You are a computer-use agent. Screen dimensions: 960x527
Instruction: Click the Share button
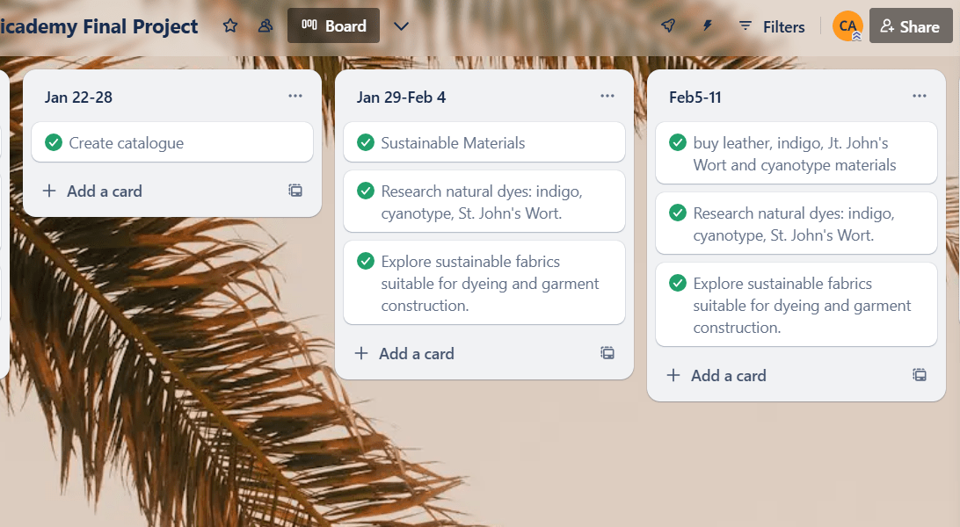click(x=911, y=25)
